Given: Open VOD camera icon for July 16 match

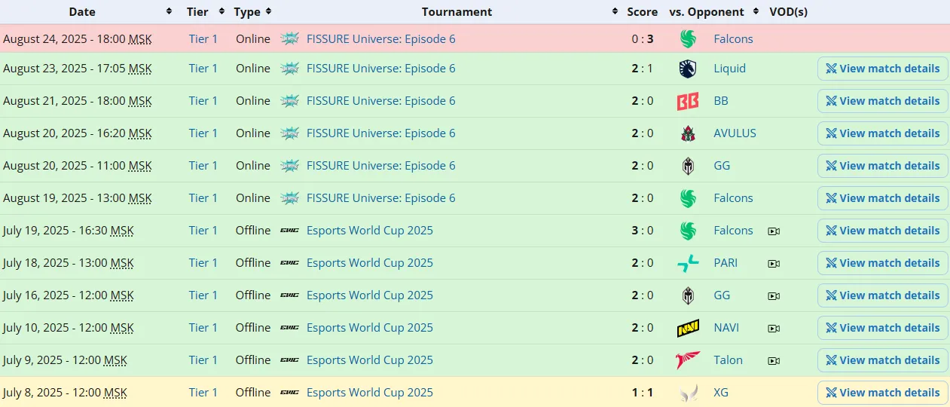Looking at the screenshot, I should coord(774,296).
